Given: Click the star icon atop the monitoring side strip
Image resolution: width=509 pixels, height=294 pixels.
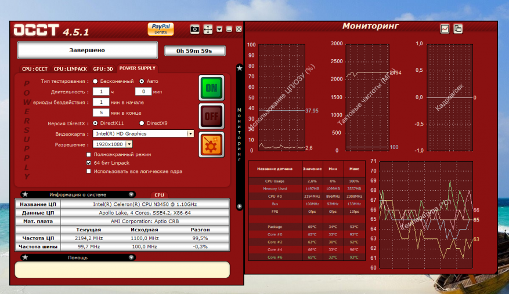Looking at the screenshot, I should [240, 68].
